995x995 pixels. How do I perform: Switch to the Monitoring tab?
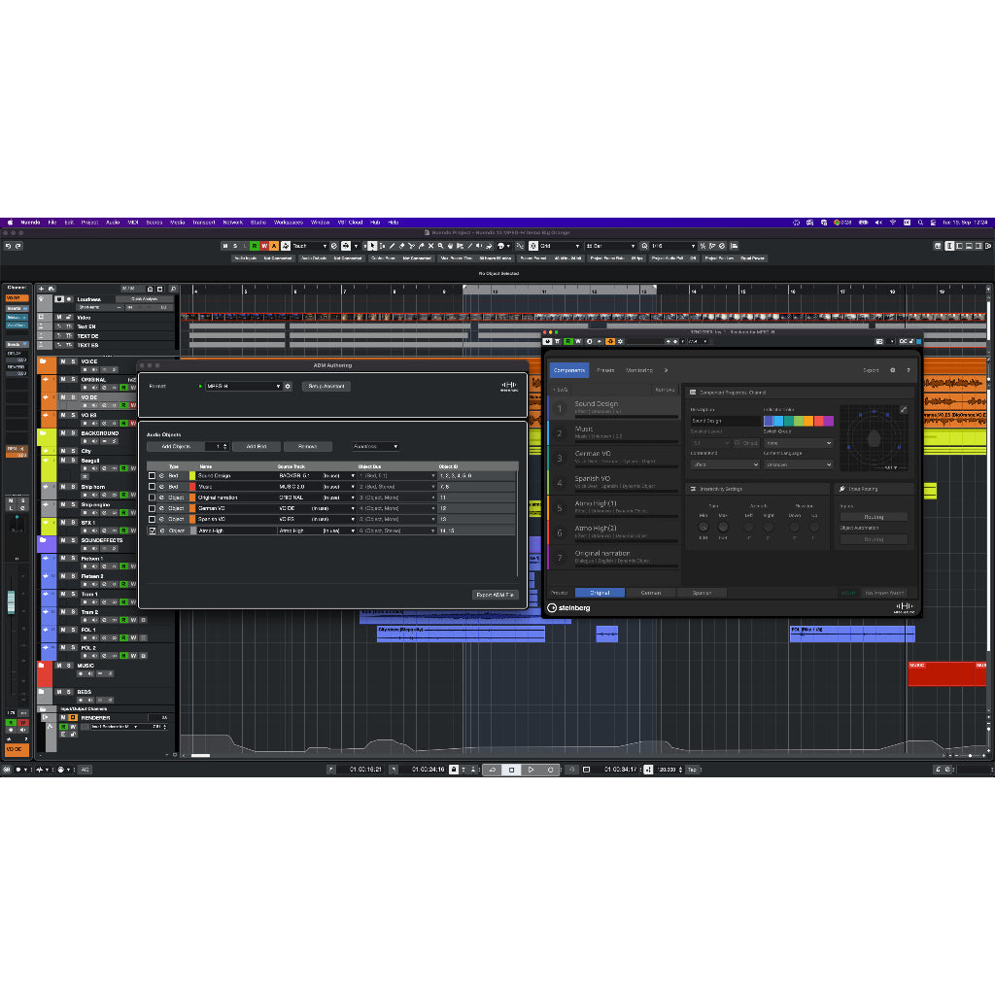click(639, 370)
